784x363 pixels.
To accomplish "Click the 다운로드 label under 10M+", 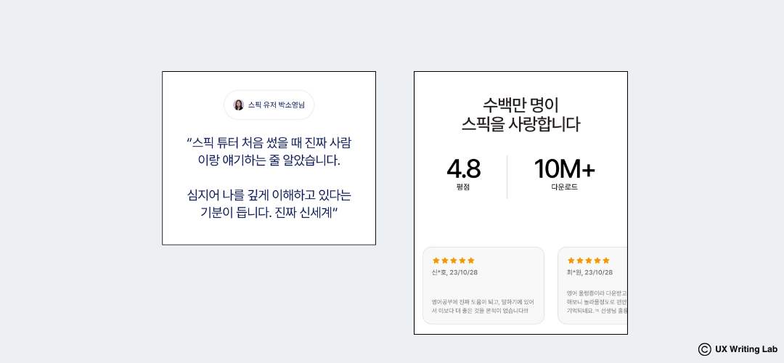I will point(565,187).
